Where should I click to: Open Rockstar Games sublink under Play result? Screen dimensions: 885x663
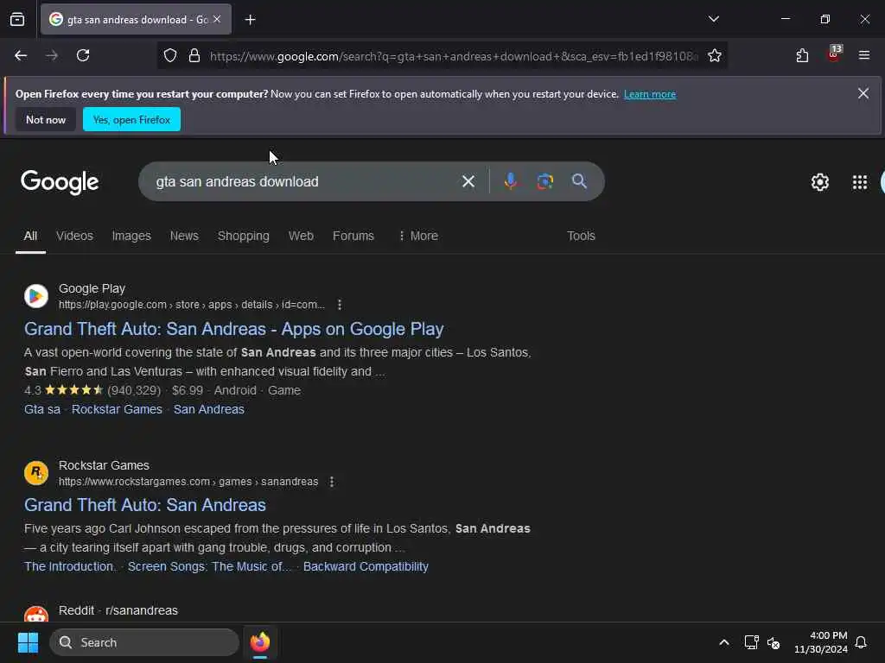coord(117,409)
